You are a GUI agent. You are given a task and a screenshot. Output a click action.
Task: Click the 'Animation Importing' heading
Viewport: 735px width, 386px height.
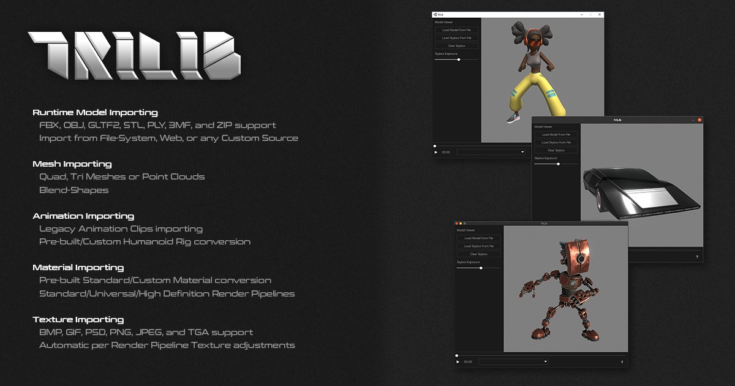tap(83, 216)
